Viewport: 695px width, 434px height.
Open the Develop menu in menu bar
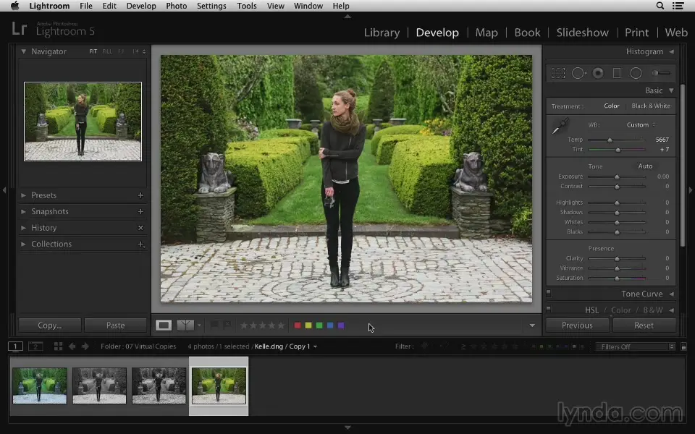pyautogui.click(x=140, y=6)
